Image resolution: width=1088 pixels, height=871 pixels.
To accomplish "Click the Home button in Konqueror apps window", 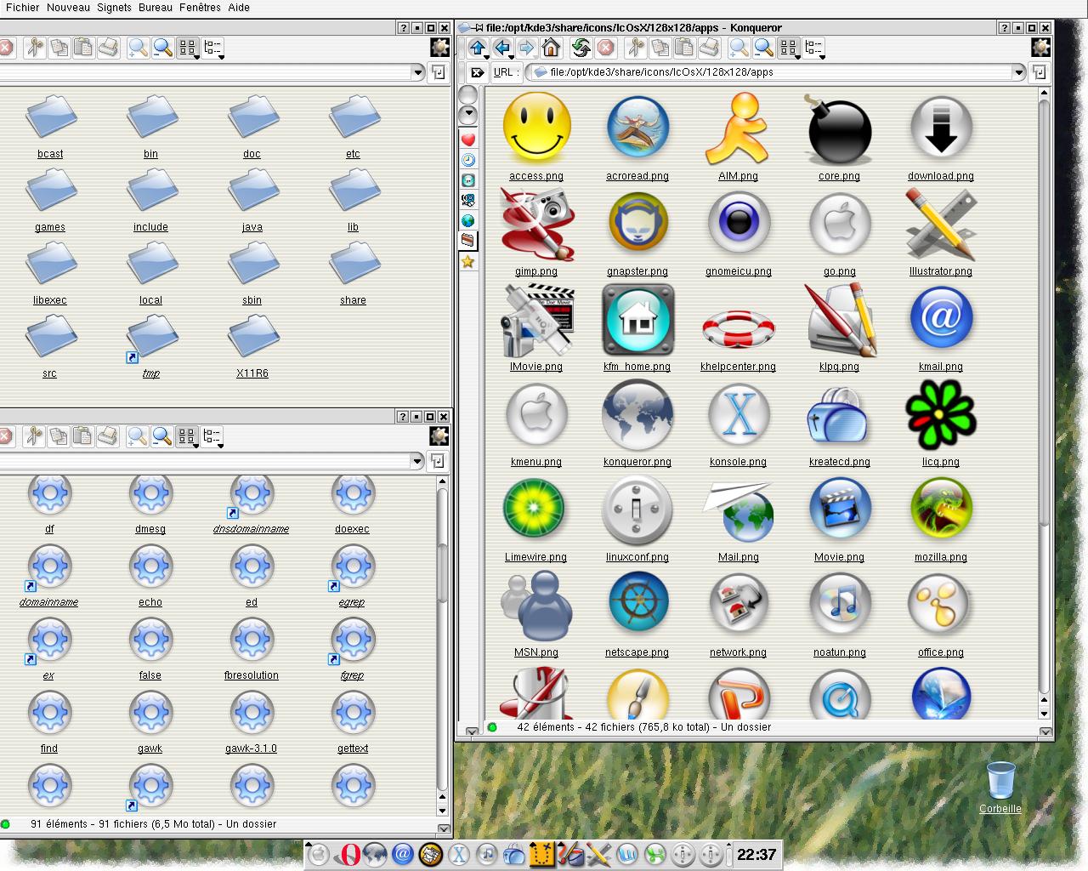I will click(551, 48).
